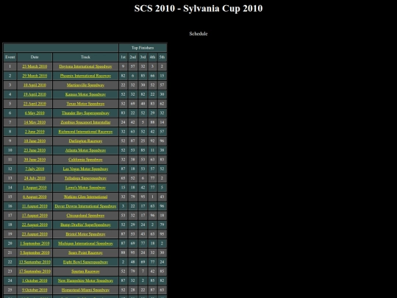
Task: Click the 'Track' column header
Action: coord(85,57)
